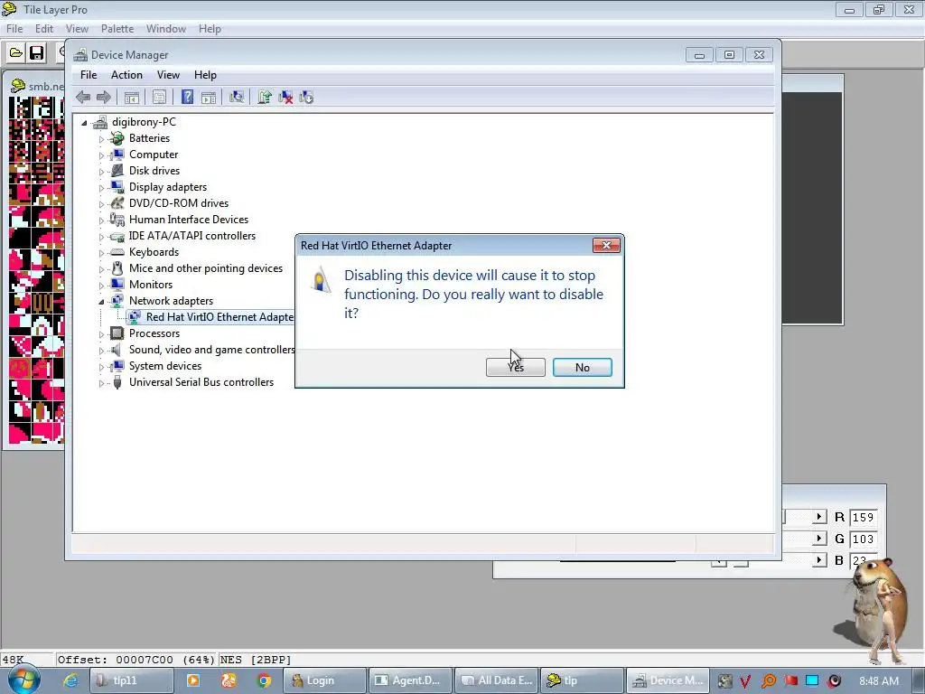Click Show/Hide Action Pane toolbar icon
This screenshot has height=694, width=925.
coord(209,97)
